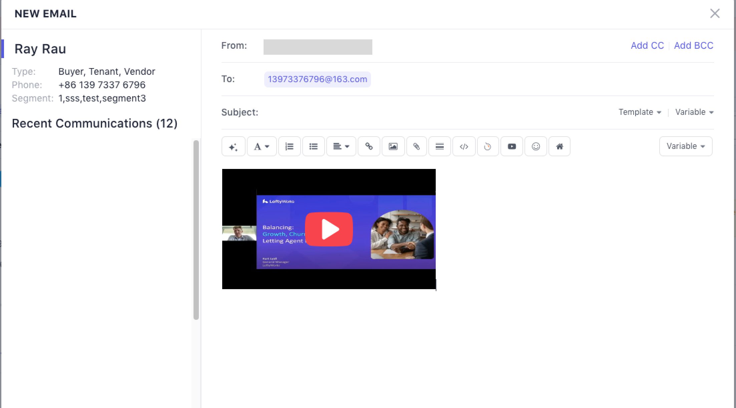Click the insert hyperlink icon
This screenshot has width=736, height=408.
369,146
